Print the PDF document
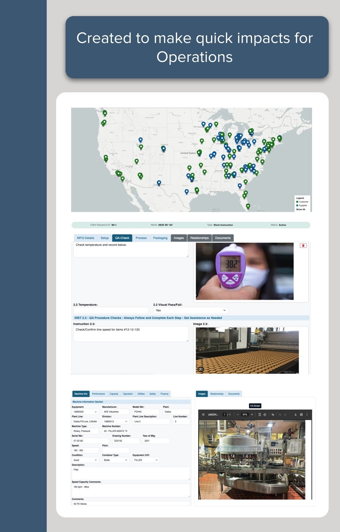 point(301,414)
